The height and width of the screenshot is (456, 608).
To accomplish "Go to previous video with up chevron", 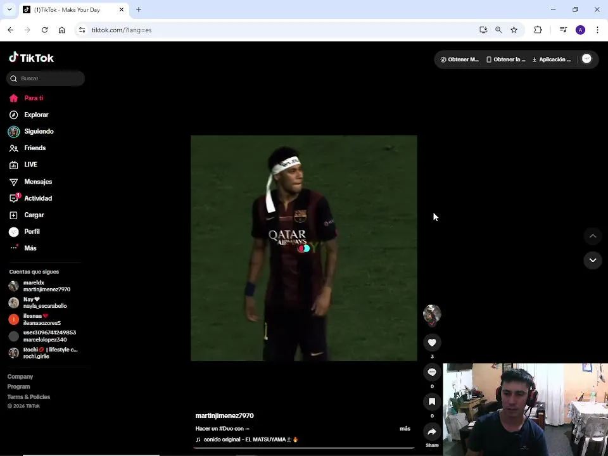I will [593, 236].
